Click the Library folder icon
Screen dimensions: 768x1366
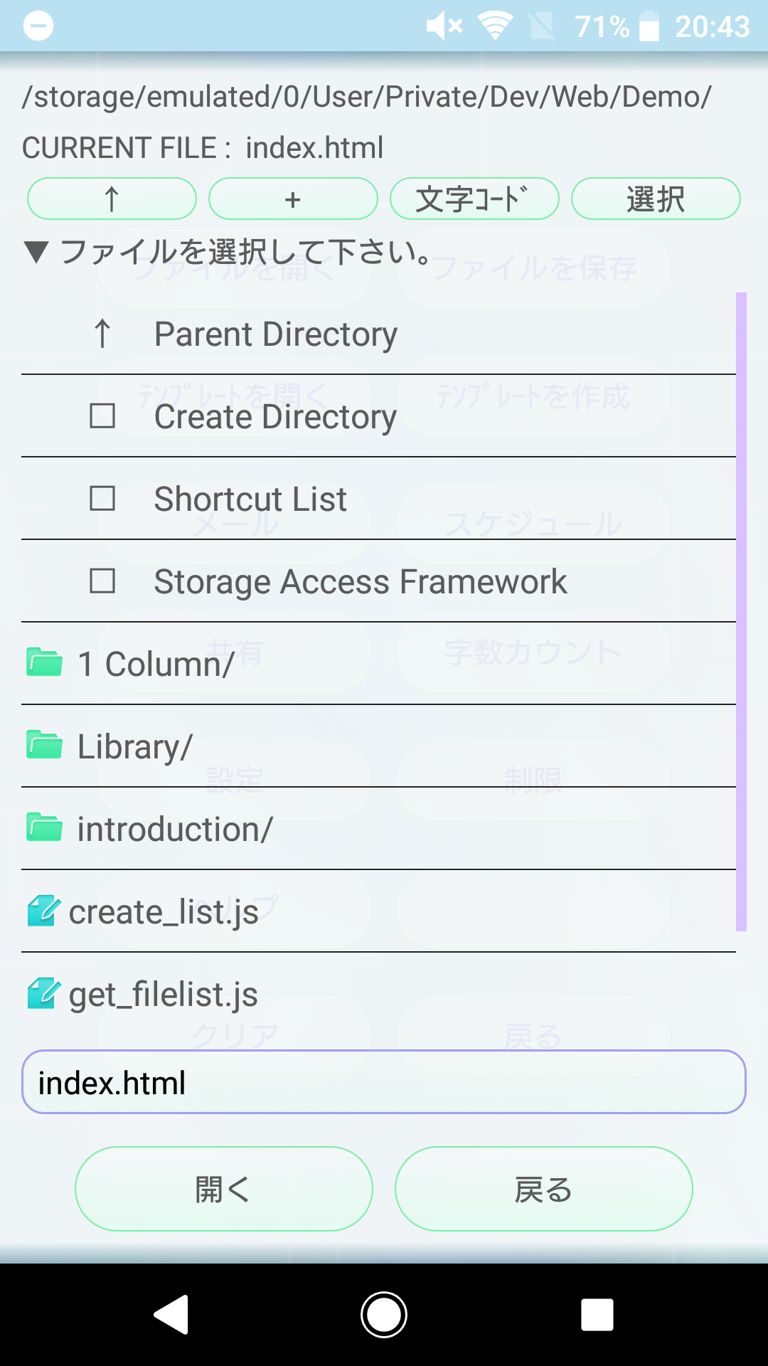(44, 745)
